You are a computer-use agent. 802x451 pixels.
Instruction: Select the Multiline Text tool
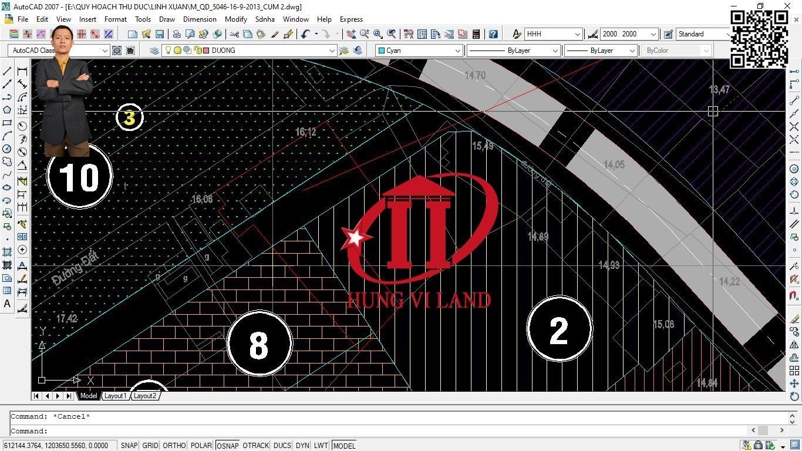pyautogui.click(x=7, y=304)
